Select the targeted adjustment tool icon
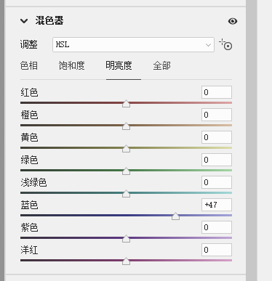Screen dimensions: 272x281 pyautogui.click(x=225, y=44)
